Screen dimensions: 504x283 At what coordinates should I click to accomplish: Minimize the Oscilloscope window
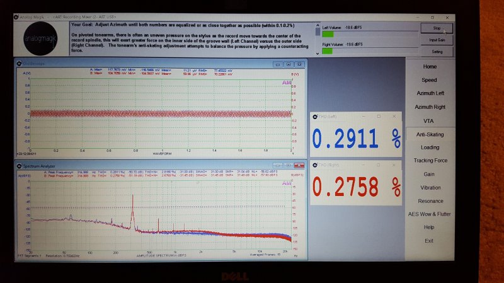pos(278,64)
